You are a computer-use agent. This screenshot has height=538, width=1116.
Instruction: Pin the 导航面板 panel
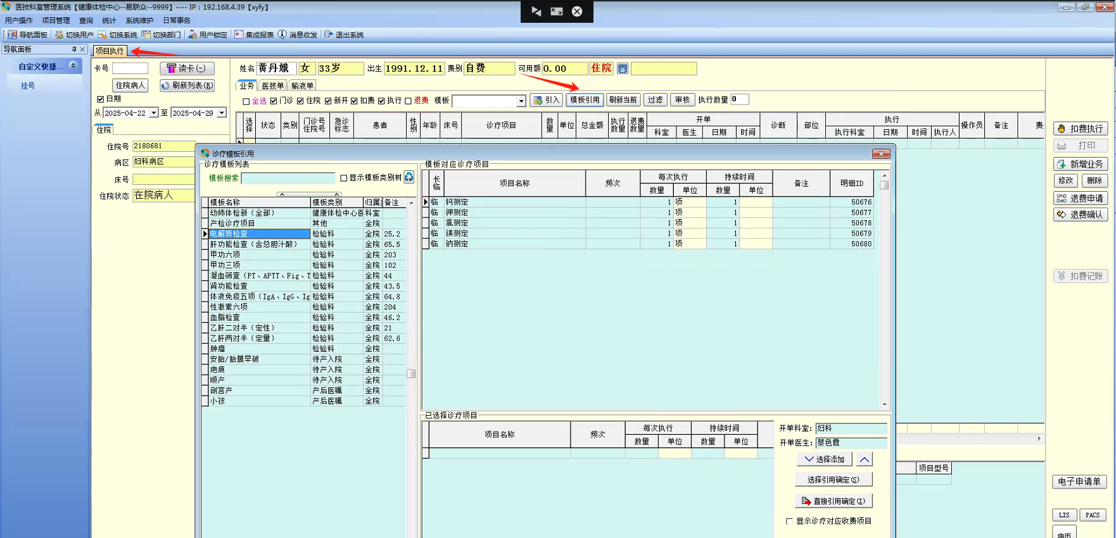coord(74,49)
